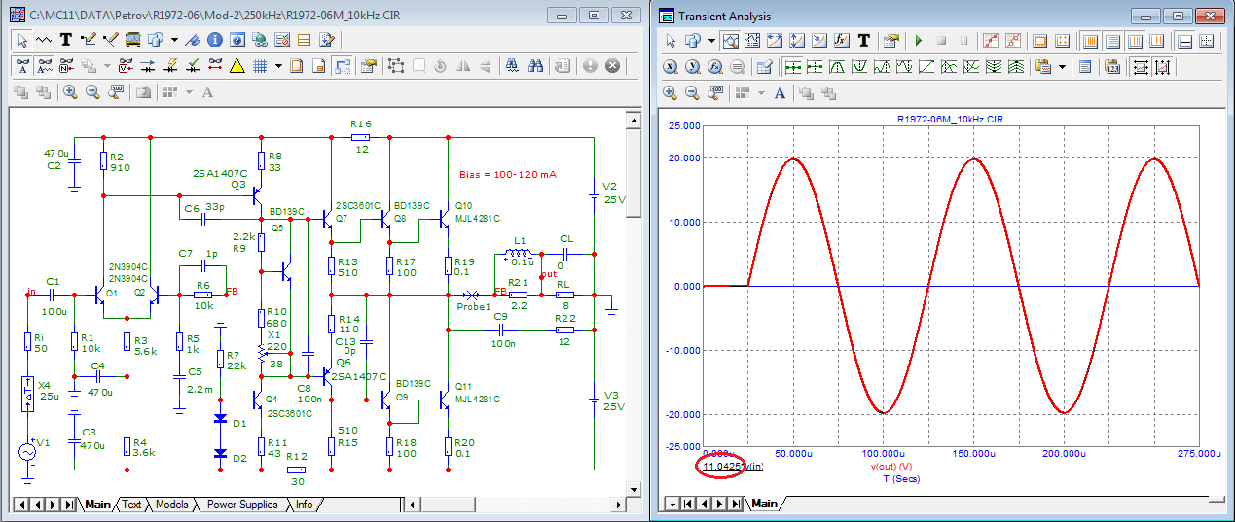Image resolution: width=1235 pixels, height=522 pixels.
Task: Click the green Run analysis play button
Action: (x=918, y=41)
